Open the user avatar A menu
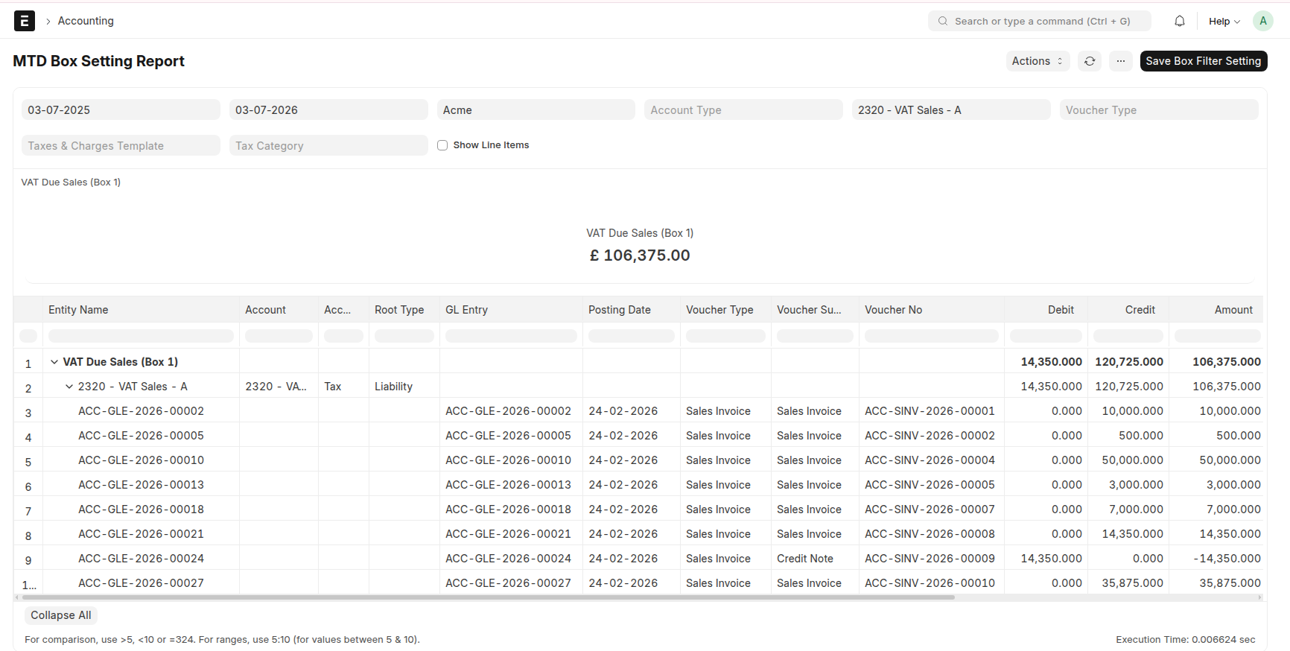 (1263, 21)
